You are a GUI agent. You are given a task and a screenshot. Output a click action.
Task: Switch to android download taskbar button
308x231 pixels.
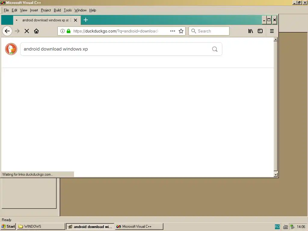click(90, 226)
